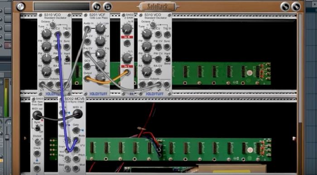Click the Output jack on S201 VCF

click(x=87, y=78)
